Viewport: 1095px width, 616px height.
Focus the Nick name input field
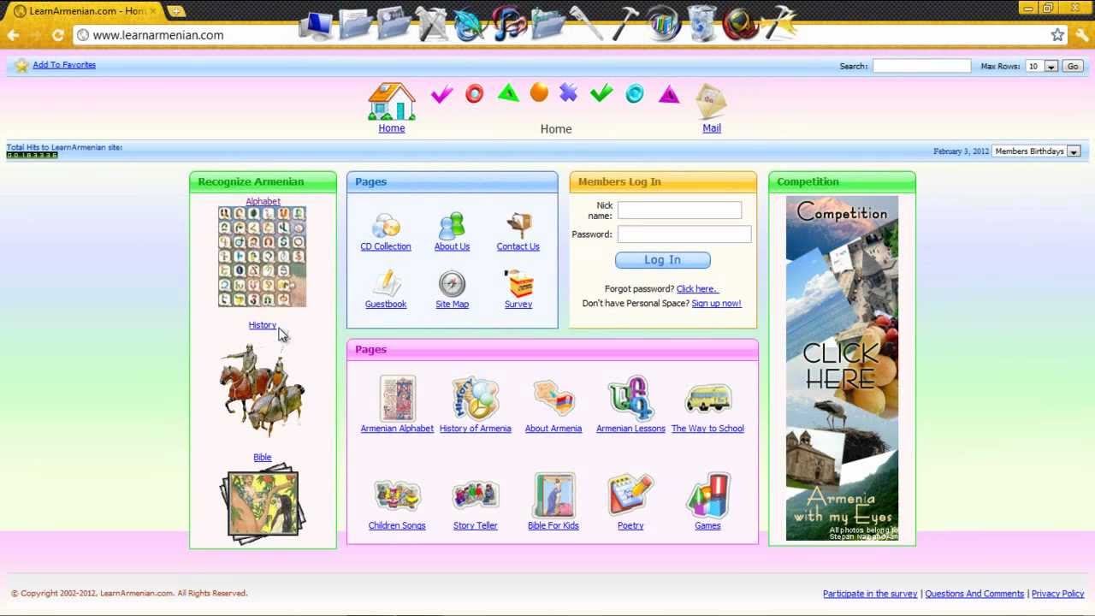click(x=679, y=210)
